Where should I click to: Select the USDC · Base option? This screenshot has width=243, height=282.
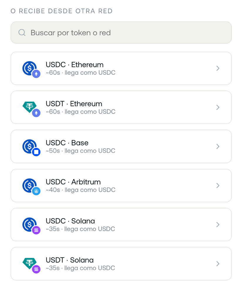[121, 146]
